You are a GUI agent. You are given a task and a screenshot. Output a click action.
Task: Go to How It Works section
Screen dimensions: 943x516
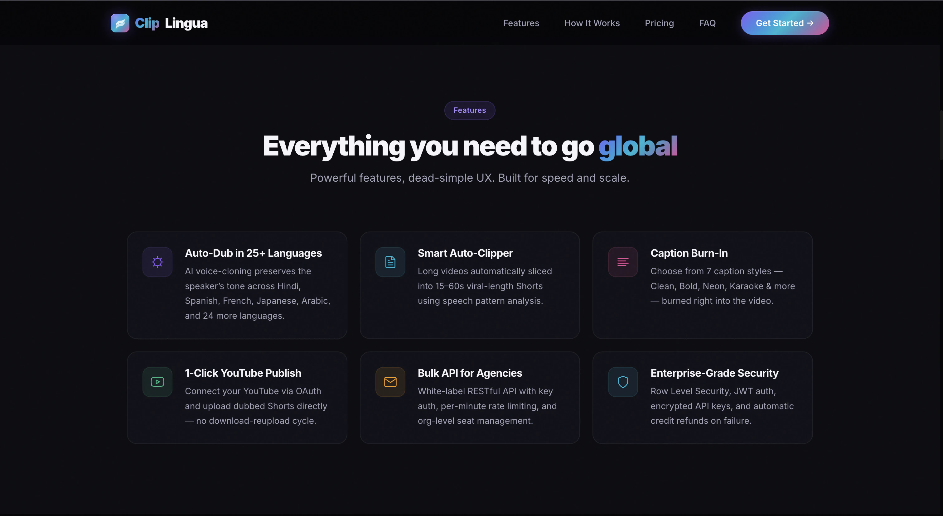pyautogui.click(x=592, y=23)
